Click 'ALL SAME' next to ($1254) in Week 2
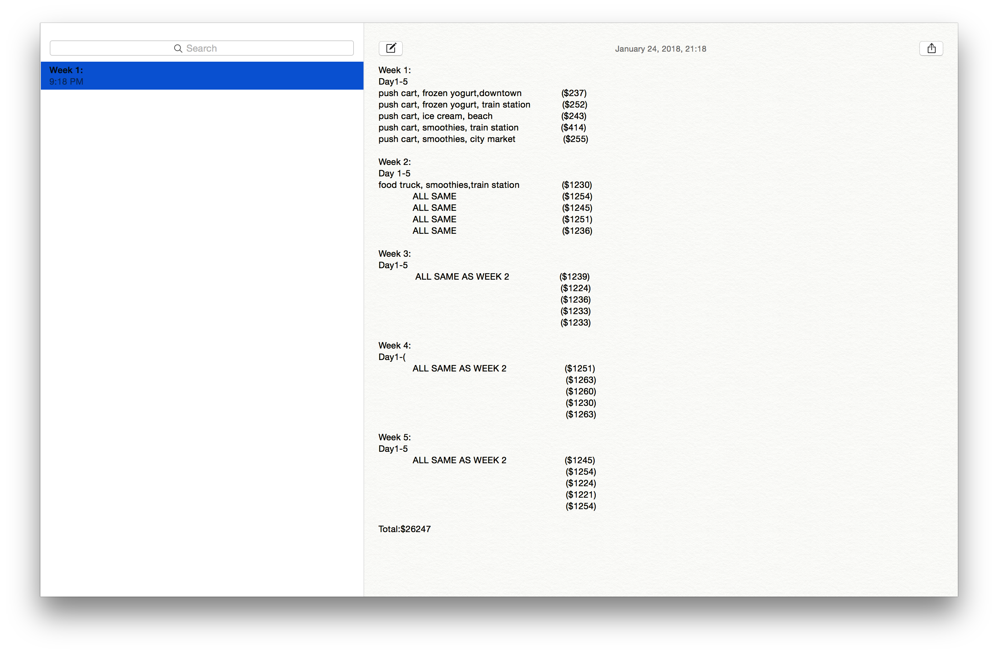This screenshot has height=654, width=998. (x=434, y=196)
